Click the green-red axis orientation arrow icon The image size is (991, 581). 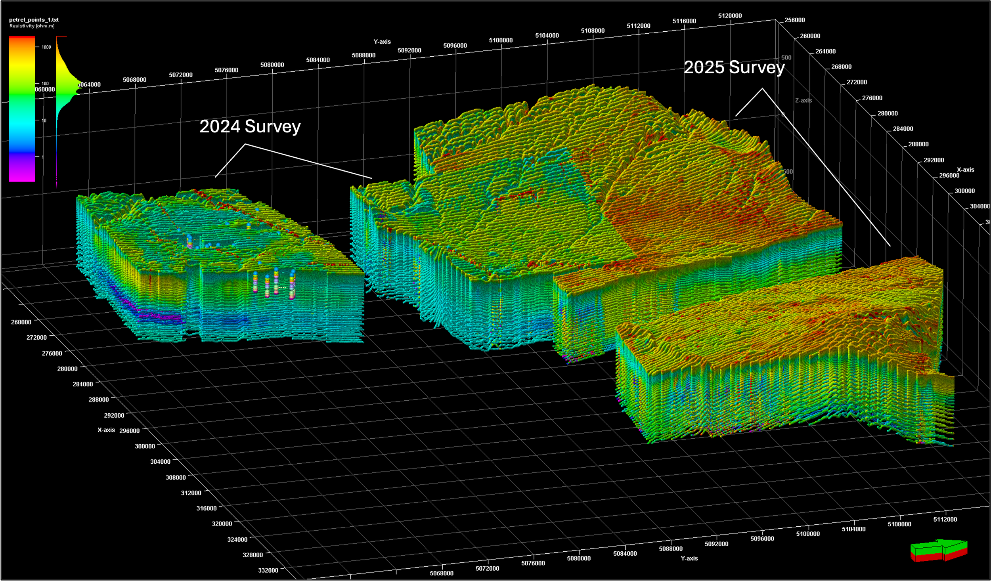click(x=939, y=550)
